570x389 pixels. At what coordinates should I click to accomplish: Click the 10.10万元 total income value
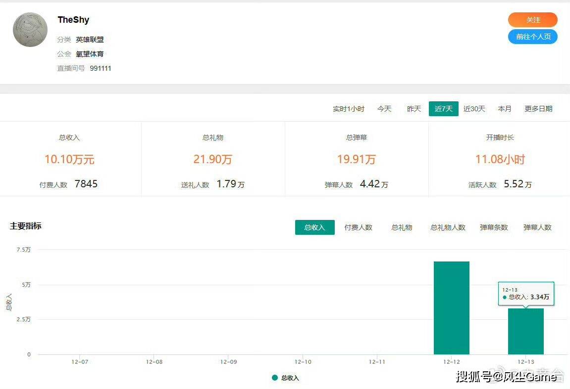click(69, 159)
